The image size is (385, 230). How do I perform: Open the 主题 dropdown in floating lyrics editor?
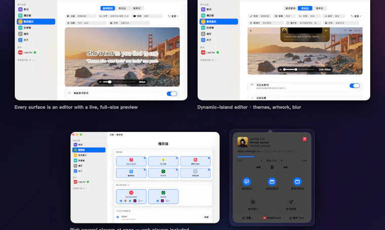coord(81,16)
